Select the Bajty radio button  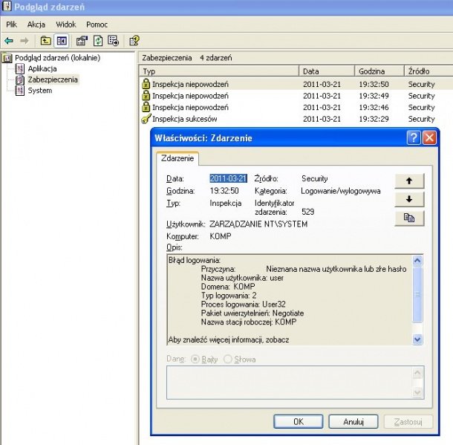(197, 360)
